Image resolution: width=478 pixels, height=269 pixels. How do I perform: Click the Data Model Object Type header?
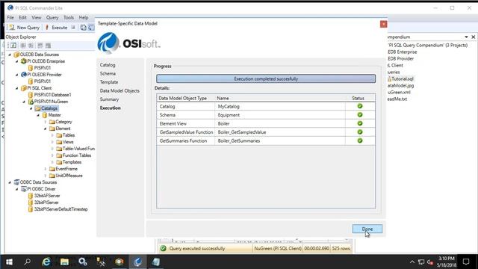182,98
